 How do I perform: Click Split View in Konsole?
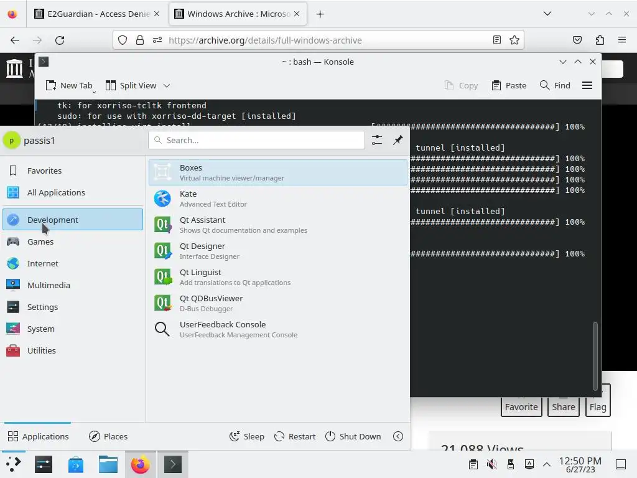[131, 85]
